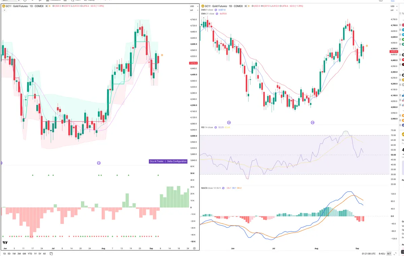Click EMA 21 close indicator label
Image resolution: width=404 pixels, height=256 pixels.
pyautogui.click(x=208, y=14)
